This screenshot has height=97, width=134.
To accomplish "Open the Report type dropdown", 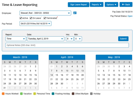I will click(16, 39).
